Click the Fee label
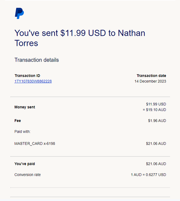The image size is (180, 201). tap(18, 121)
